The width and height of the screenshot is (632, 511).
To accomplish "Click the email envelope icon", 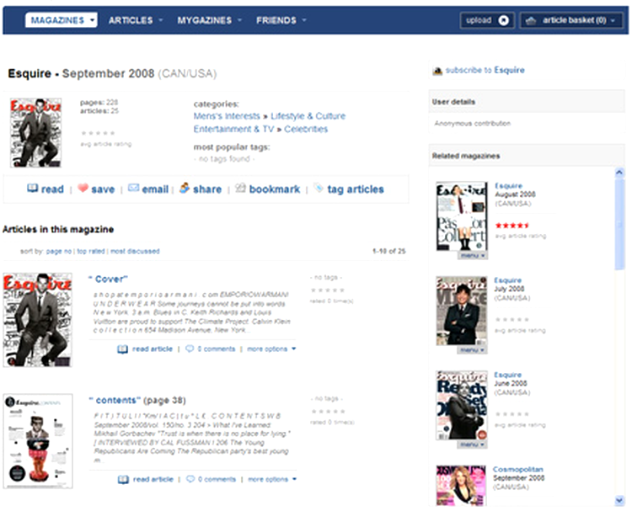I will [x=133, y=188].
